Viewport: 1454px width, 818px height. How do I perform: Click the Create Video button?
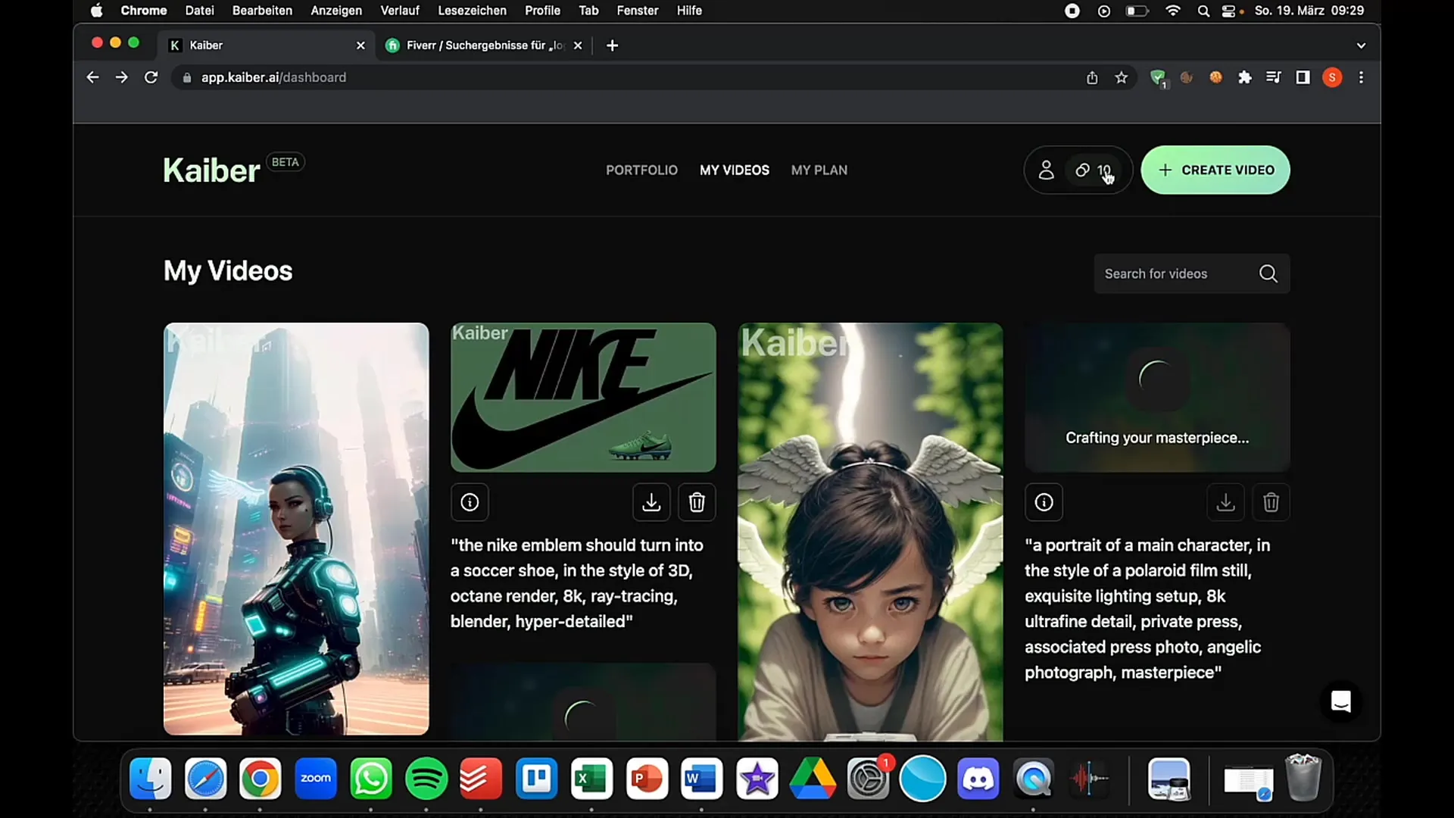[1215, 170]
